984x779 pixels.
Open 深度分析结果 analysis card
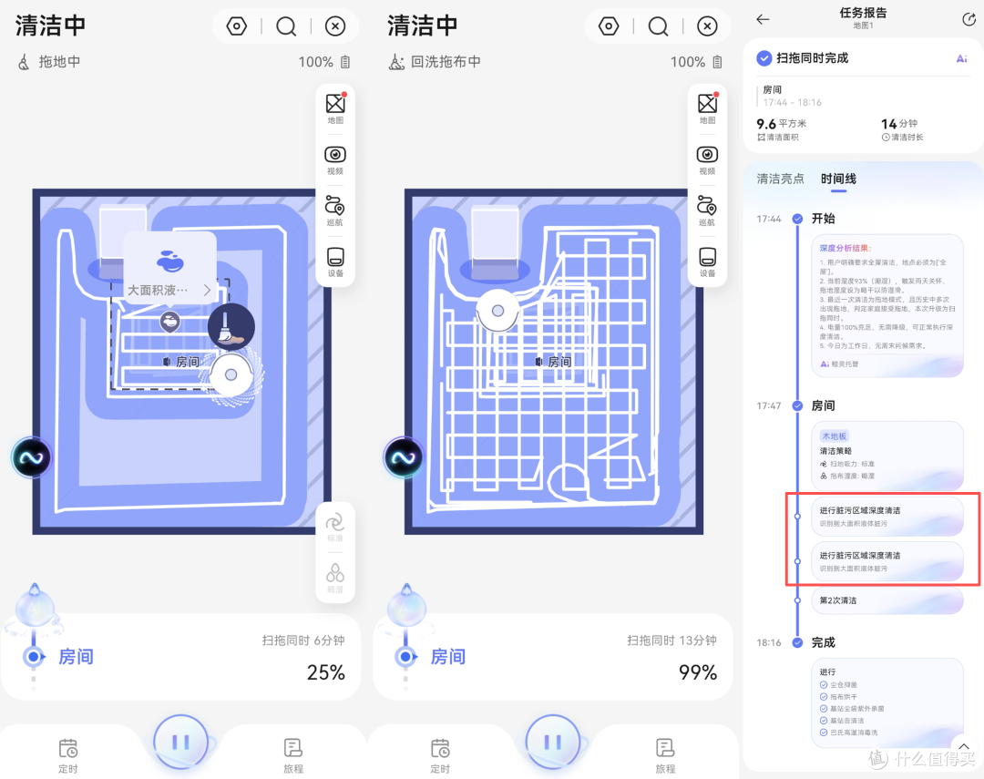[887, 306]
